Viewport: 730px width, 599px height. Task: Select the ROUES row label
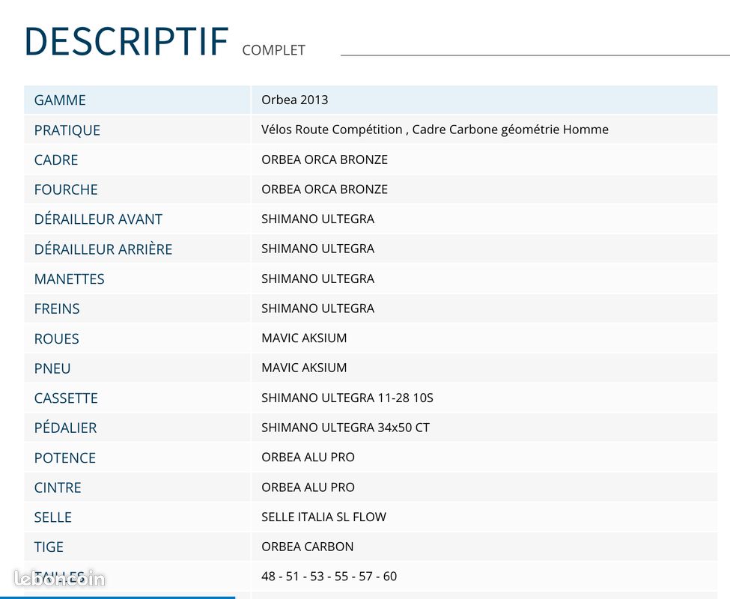coord(57,338)
